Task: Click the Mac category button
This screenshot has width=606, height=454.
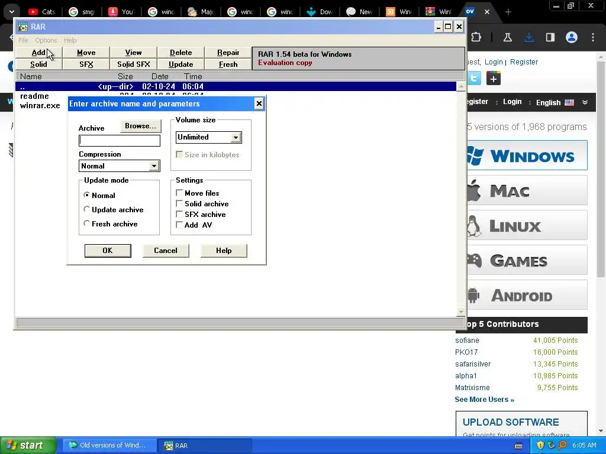Action: pyautogui.click(x=527, y=190)
